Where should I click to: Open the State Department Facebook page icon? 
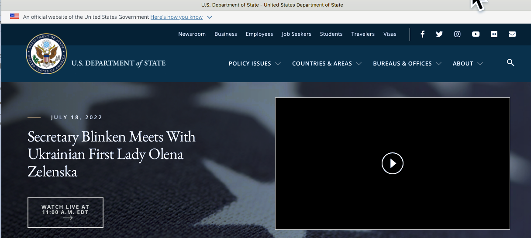point(422,34)
